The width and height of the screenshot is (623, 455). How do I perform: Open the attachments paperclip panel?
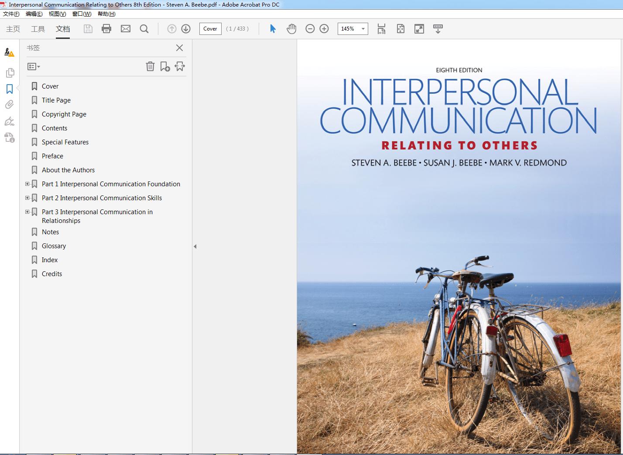(10, 105)
